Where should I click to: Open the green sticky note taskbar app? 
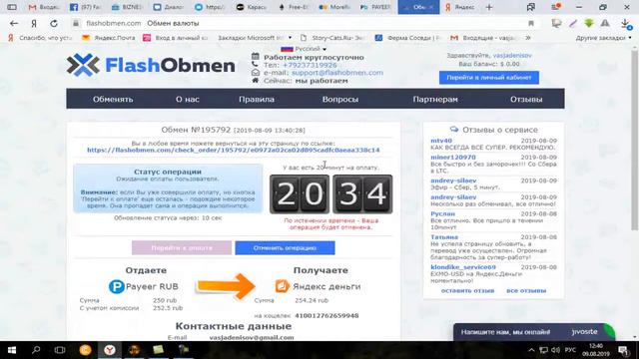coord(158,350)
